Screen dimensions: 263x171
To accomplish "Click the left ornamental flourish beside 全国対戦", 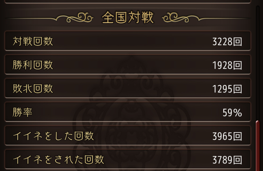I will 80,18.
